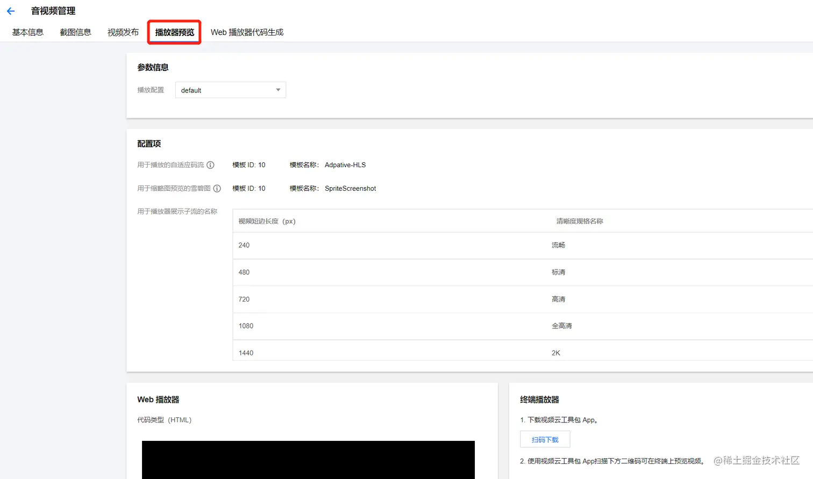813x479 pixels.
Task: Click the 1440 short-side length cell
Action: click(x=246, y=353)
